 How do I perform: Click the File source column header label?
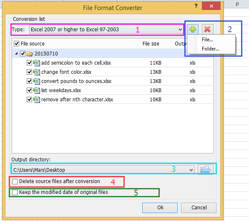tap(33, 44)
